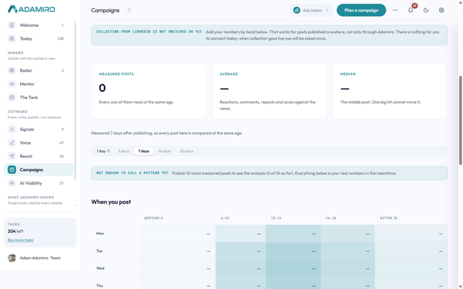Go to the Today menu item
This screenshot has width=463, height=289.
(39, 38)
